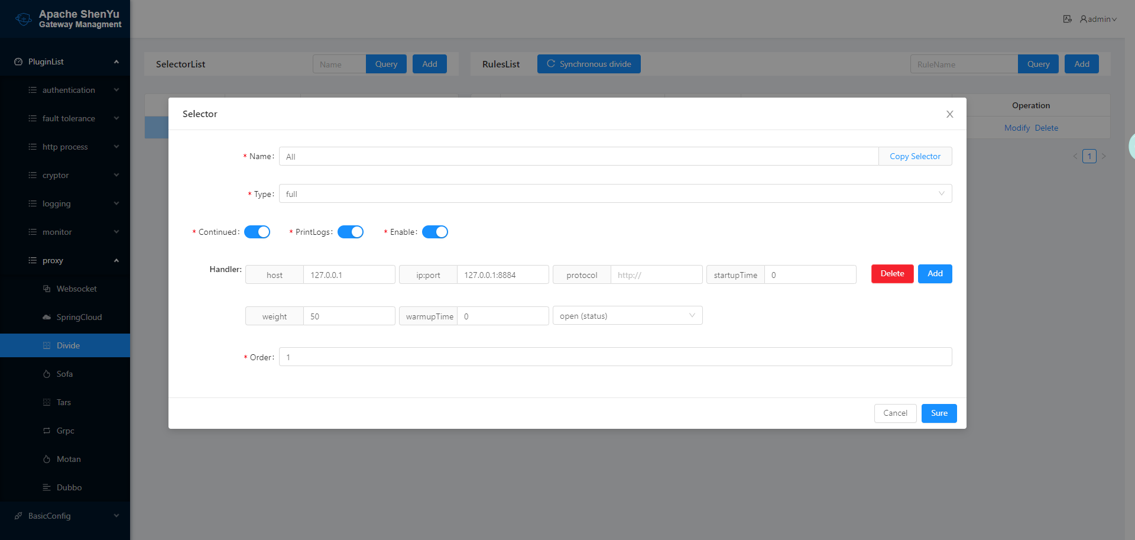Screen dimensions: 1135x540
Task: Open the open (status) dropdown
Action: tap(627, 315)
